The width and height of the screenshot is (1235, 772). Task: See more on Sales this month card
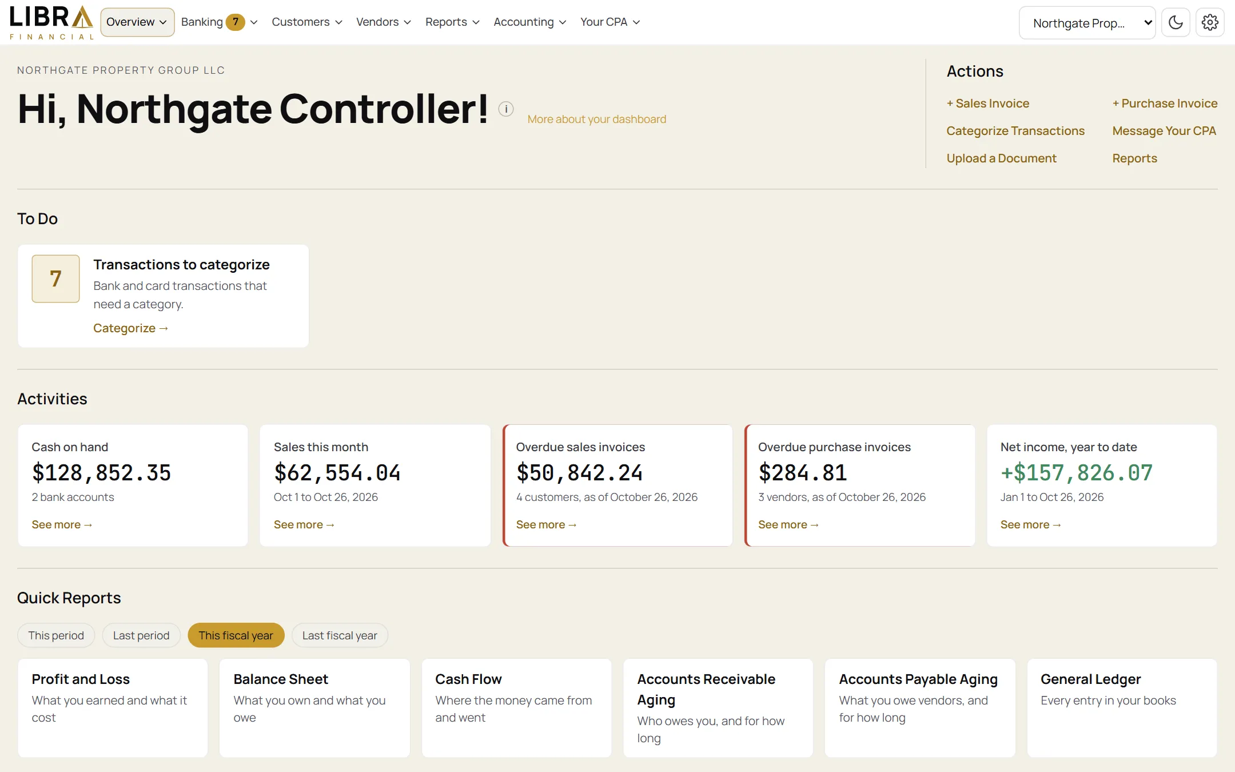304,524
